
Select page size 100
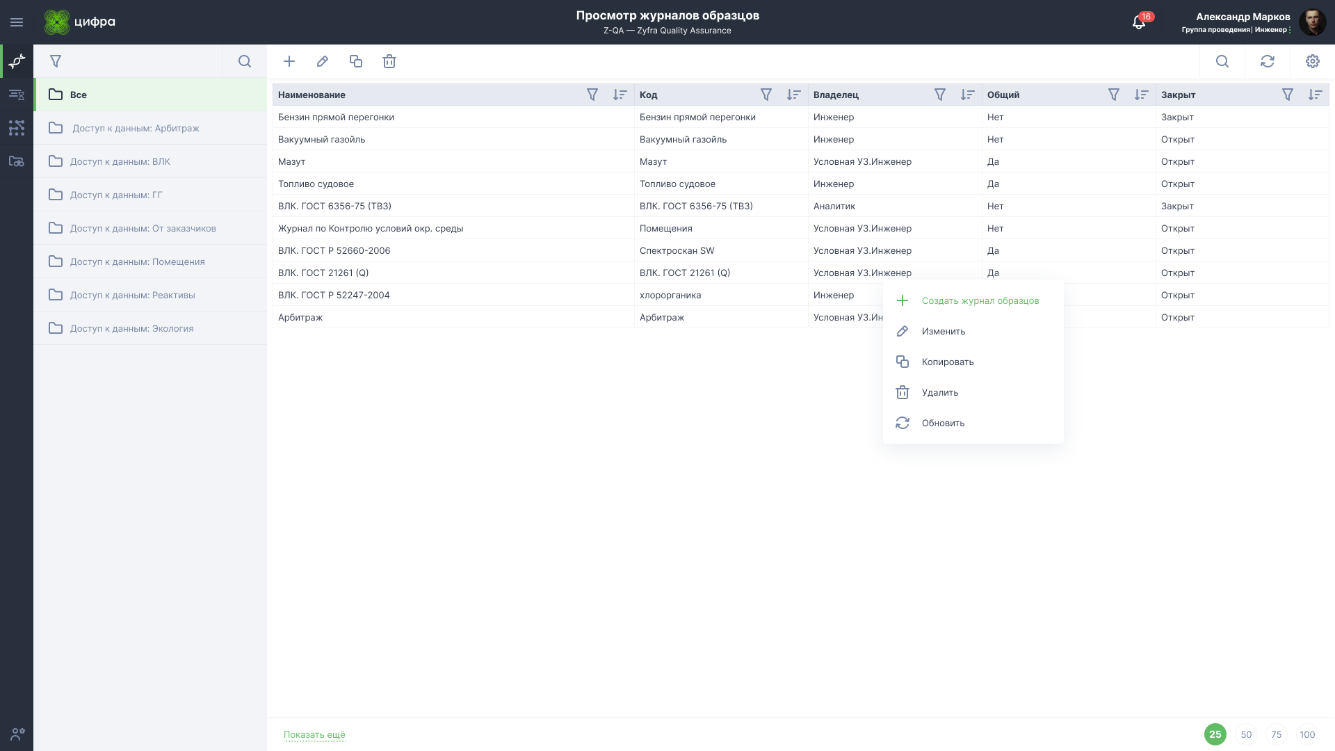click(x=1307, y=734)
